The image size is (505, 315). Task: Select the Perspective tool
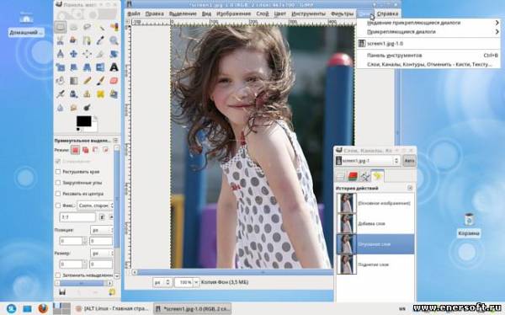click(x=87, y=67)
